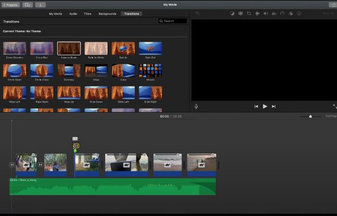Play the movie in the viewer

tap(265, 106)
